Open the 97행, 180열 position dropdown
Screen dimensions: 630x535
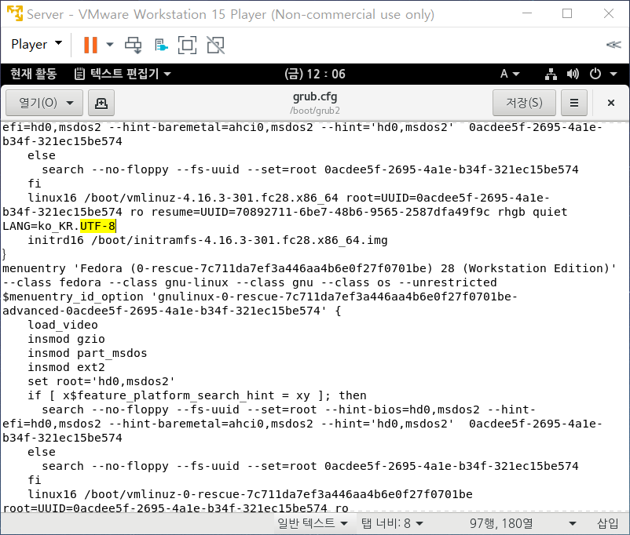(x=522, y=523)
